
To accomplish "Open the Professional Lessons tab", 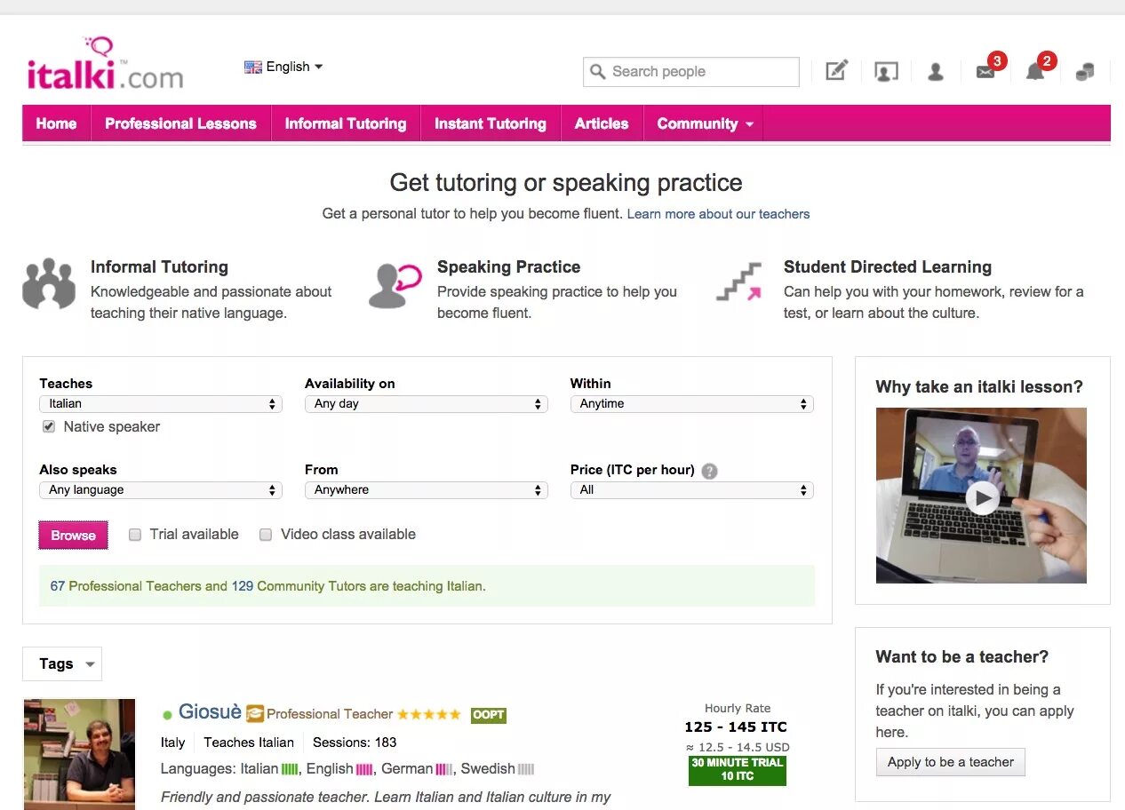I will point(180,123).
